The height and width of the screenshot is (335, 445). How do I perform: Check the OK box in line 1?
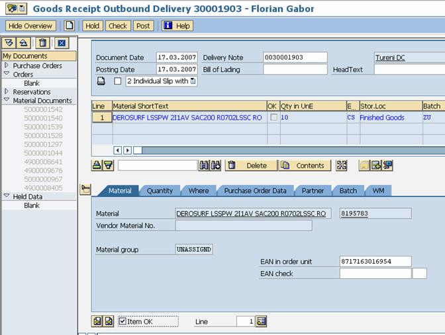click(273, 117)
